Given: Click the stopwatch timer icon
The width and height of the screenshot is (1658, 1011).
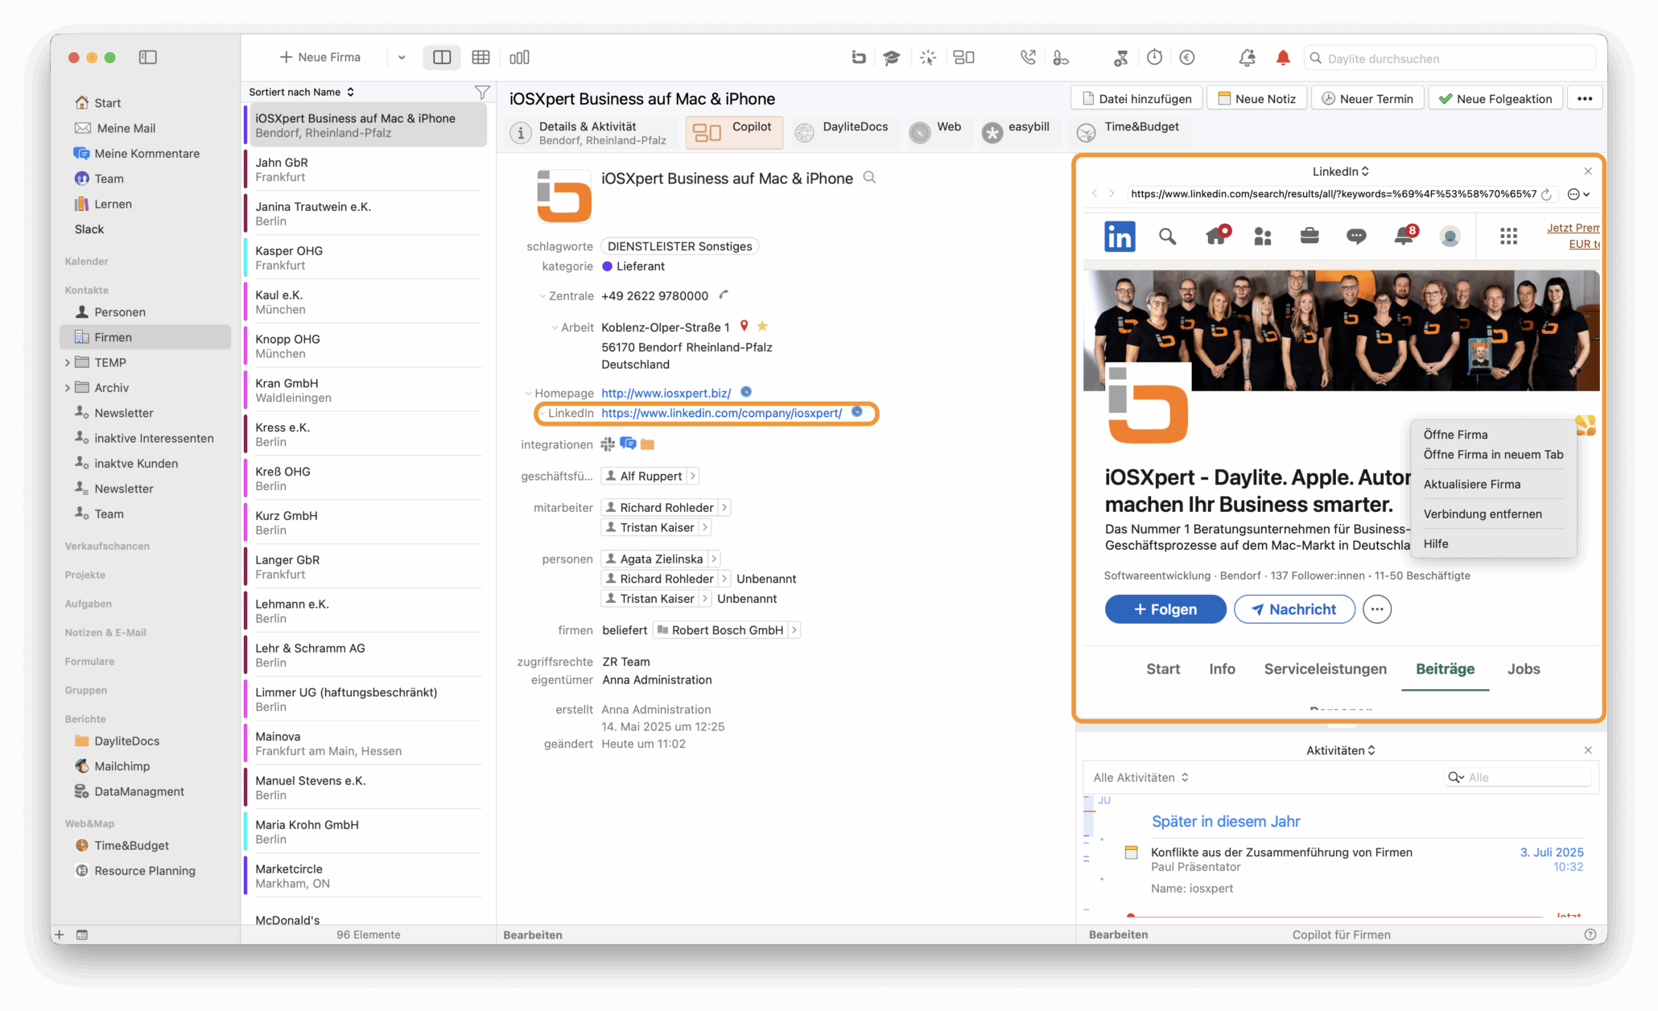Looking at the screenshot, I should coord(1154,57).
